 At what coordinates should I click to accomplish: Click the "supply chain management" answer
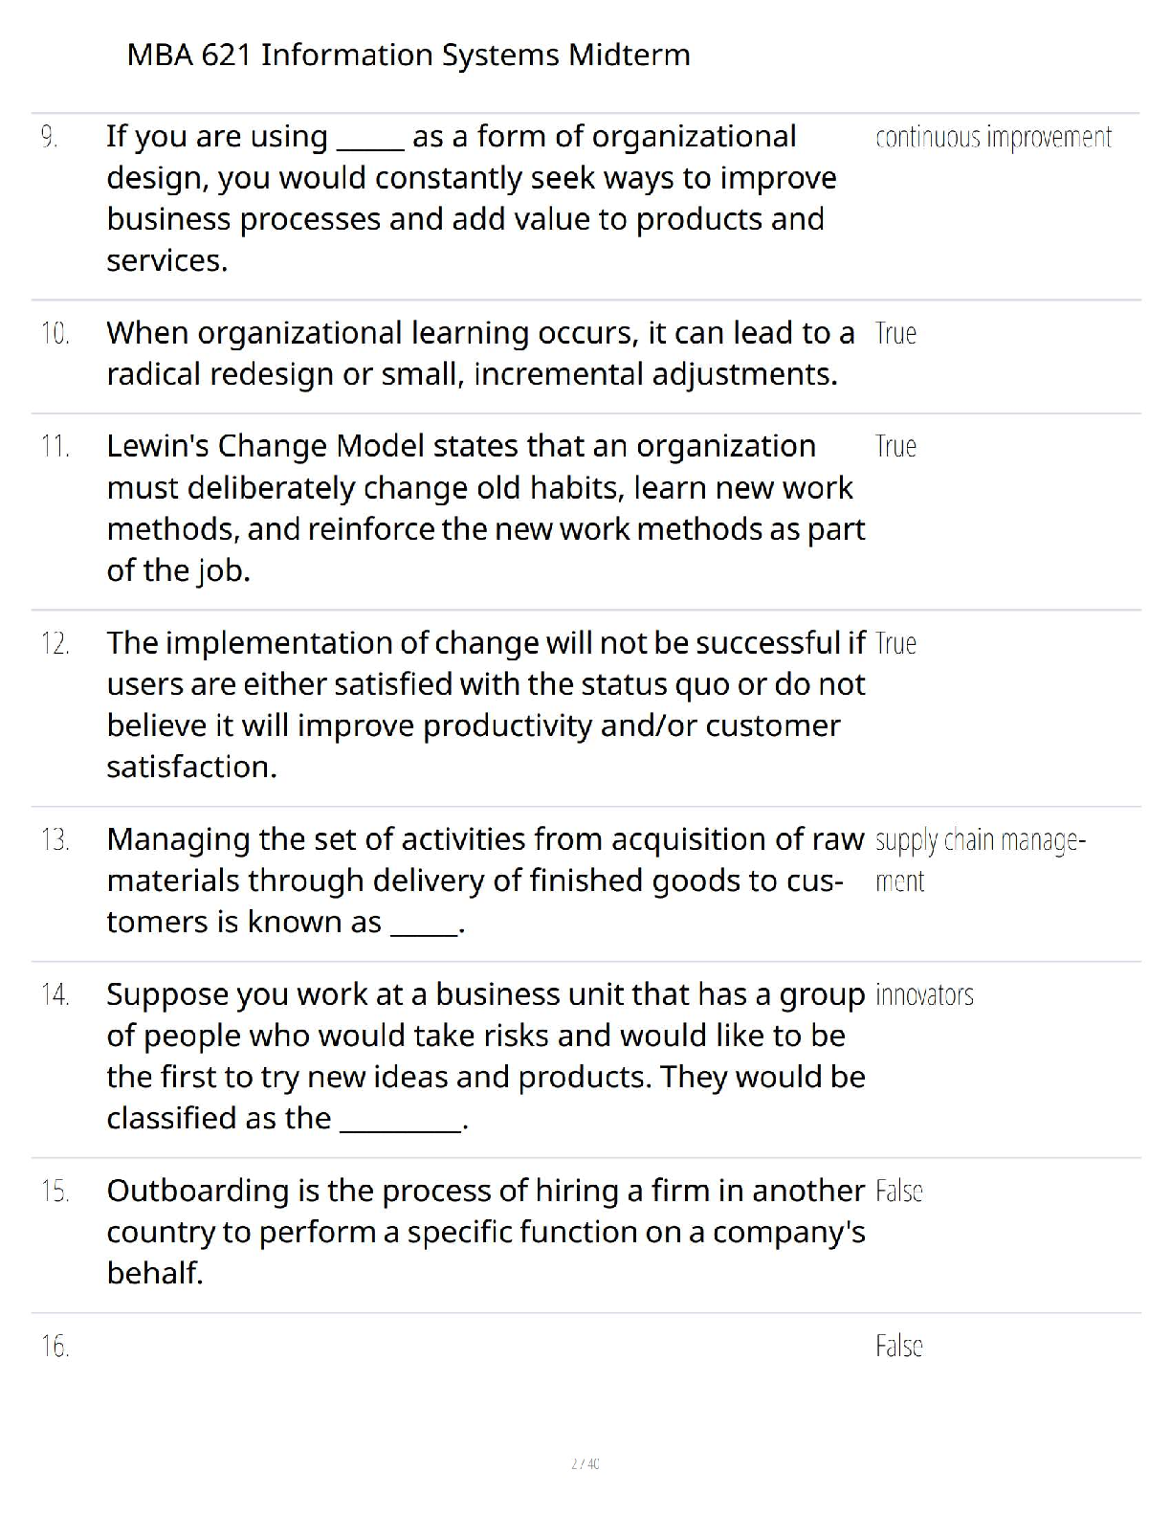click(980, 859)
